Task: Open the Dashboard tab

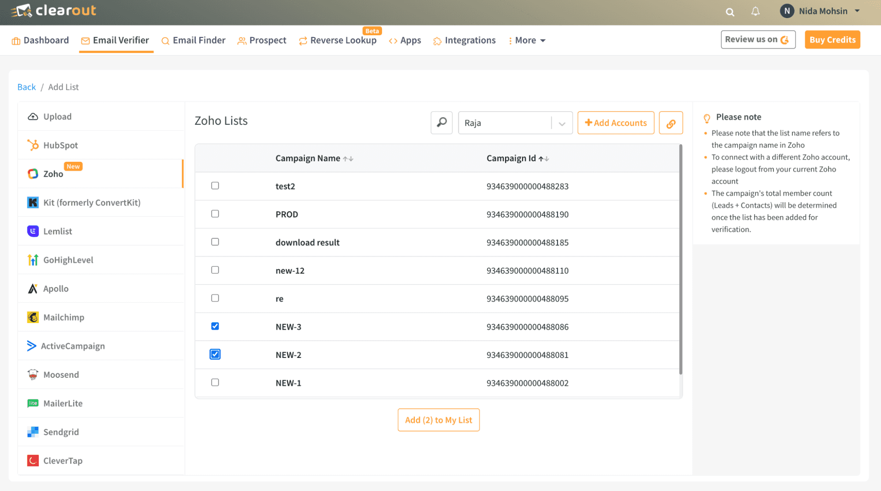Action: click(x=40, y=40)
